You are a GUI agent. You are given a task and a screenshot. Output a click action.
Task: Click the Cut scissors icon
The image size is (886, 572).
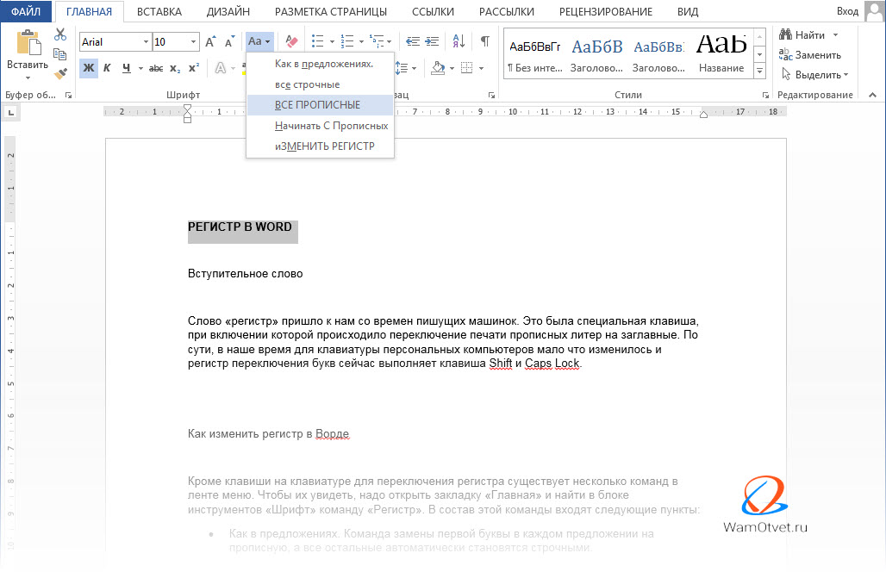[60, 34]
